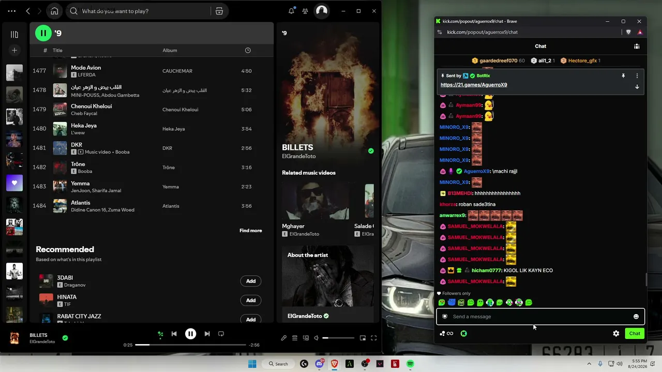The image size is (662, 372).
Task: Click Find more recommendations
Action: tap(251, 230)
